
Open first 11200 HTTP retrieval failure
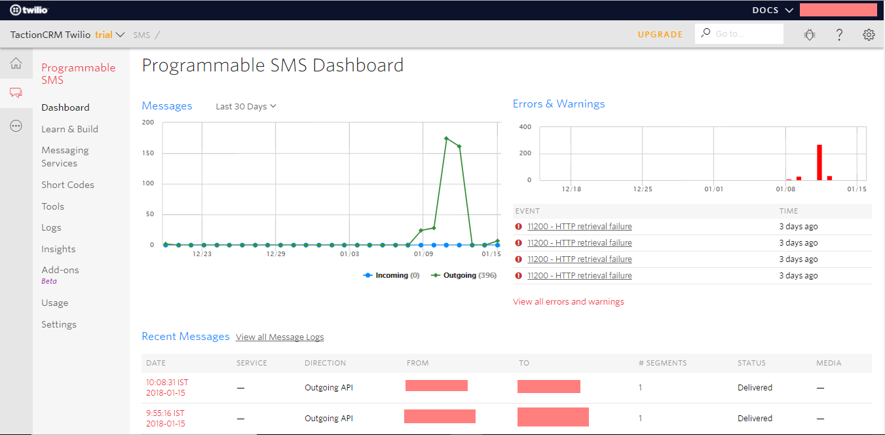[580, 227]
